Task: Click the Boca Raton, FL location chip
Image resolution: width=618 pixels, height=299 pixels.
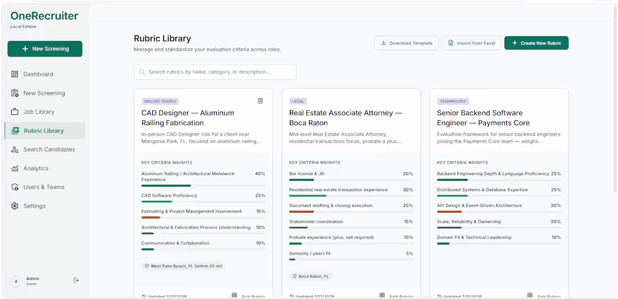Action: [311, 277]
